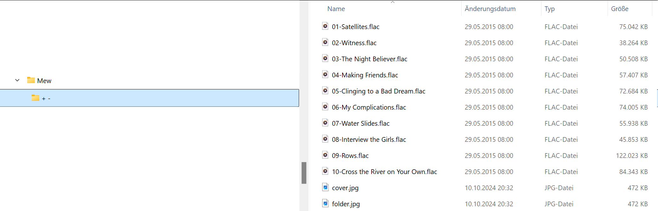Click the 02-Witness.flac file icon

point(325,42)
